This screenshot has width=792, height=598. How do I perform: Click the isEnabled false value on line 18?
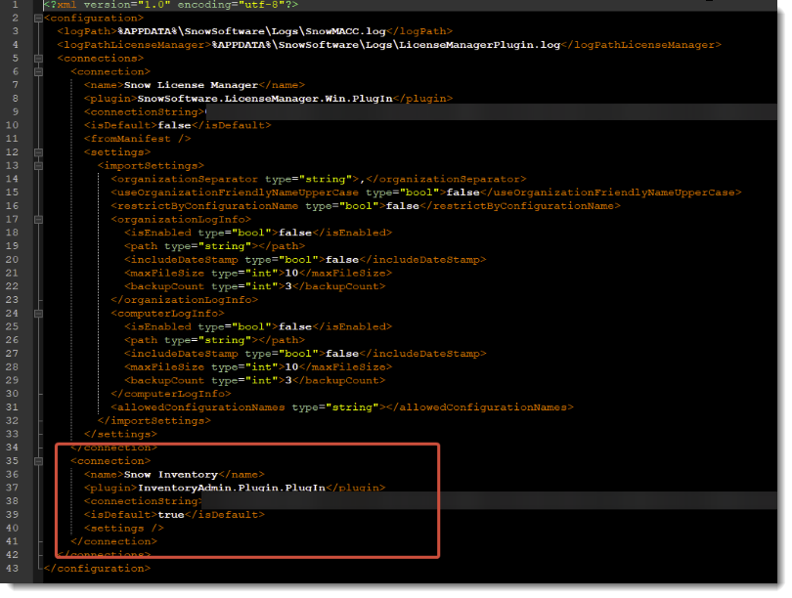[295, 233]
